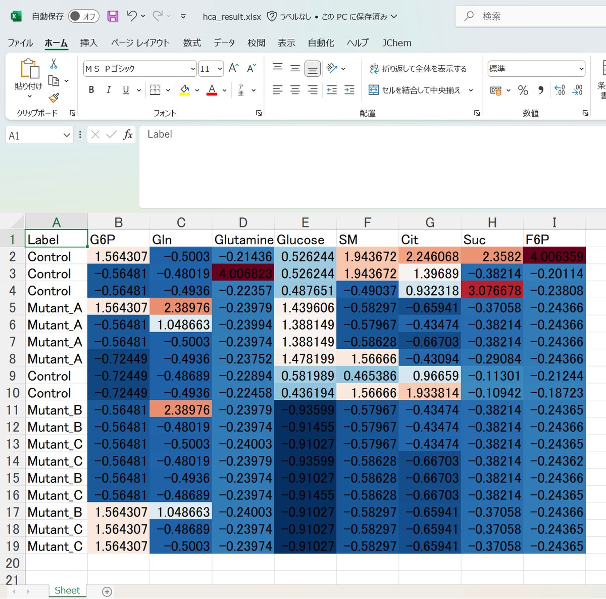Switch to the JChem ribbon tab
This screenshot has height=599, width=606.
point(396,43)
